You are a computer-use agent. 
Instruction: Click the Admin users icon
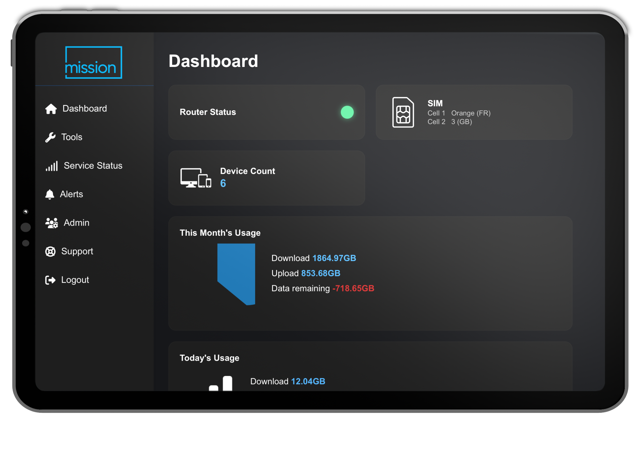(x=52, y=223)
